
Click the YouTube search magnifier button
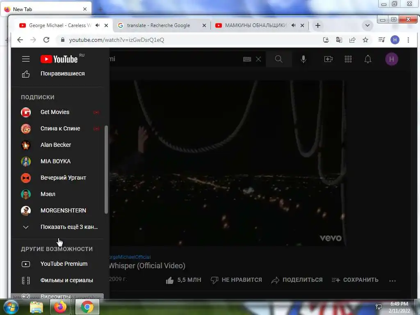(x=279, y=59)
